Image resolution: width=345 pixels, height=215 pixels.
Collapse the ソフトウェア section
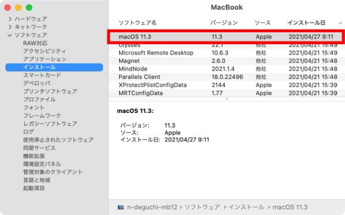coord(10,35)
